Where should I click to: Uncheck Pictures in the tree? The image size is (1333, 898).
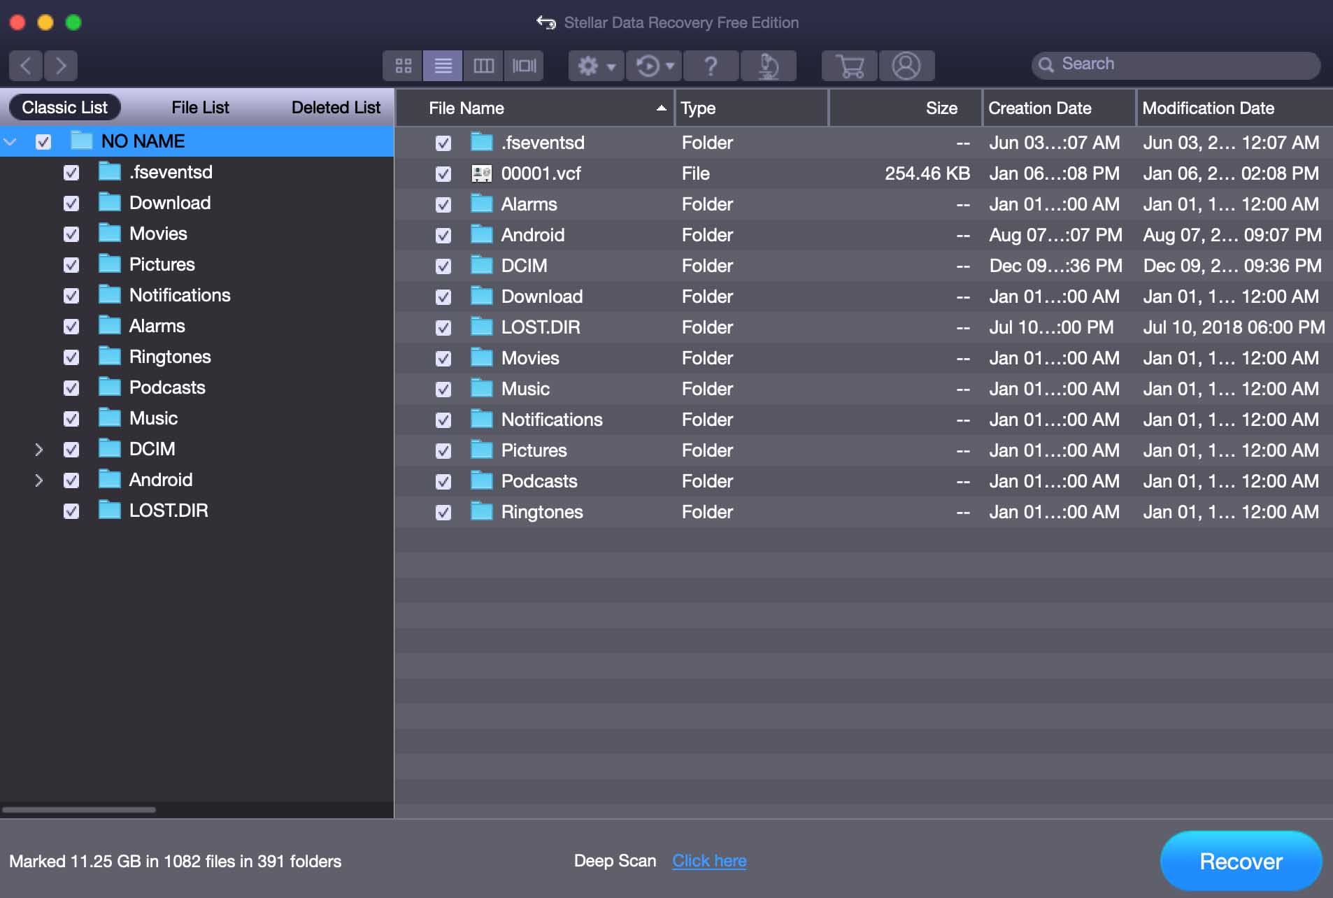click(x=71, y=265)
